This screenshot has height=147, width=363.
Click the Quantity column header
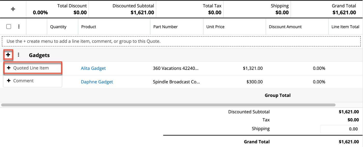coord(58,27)
